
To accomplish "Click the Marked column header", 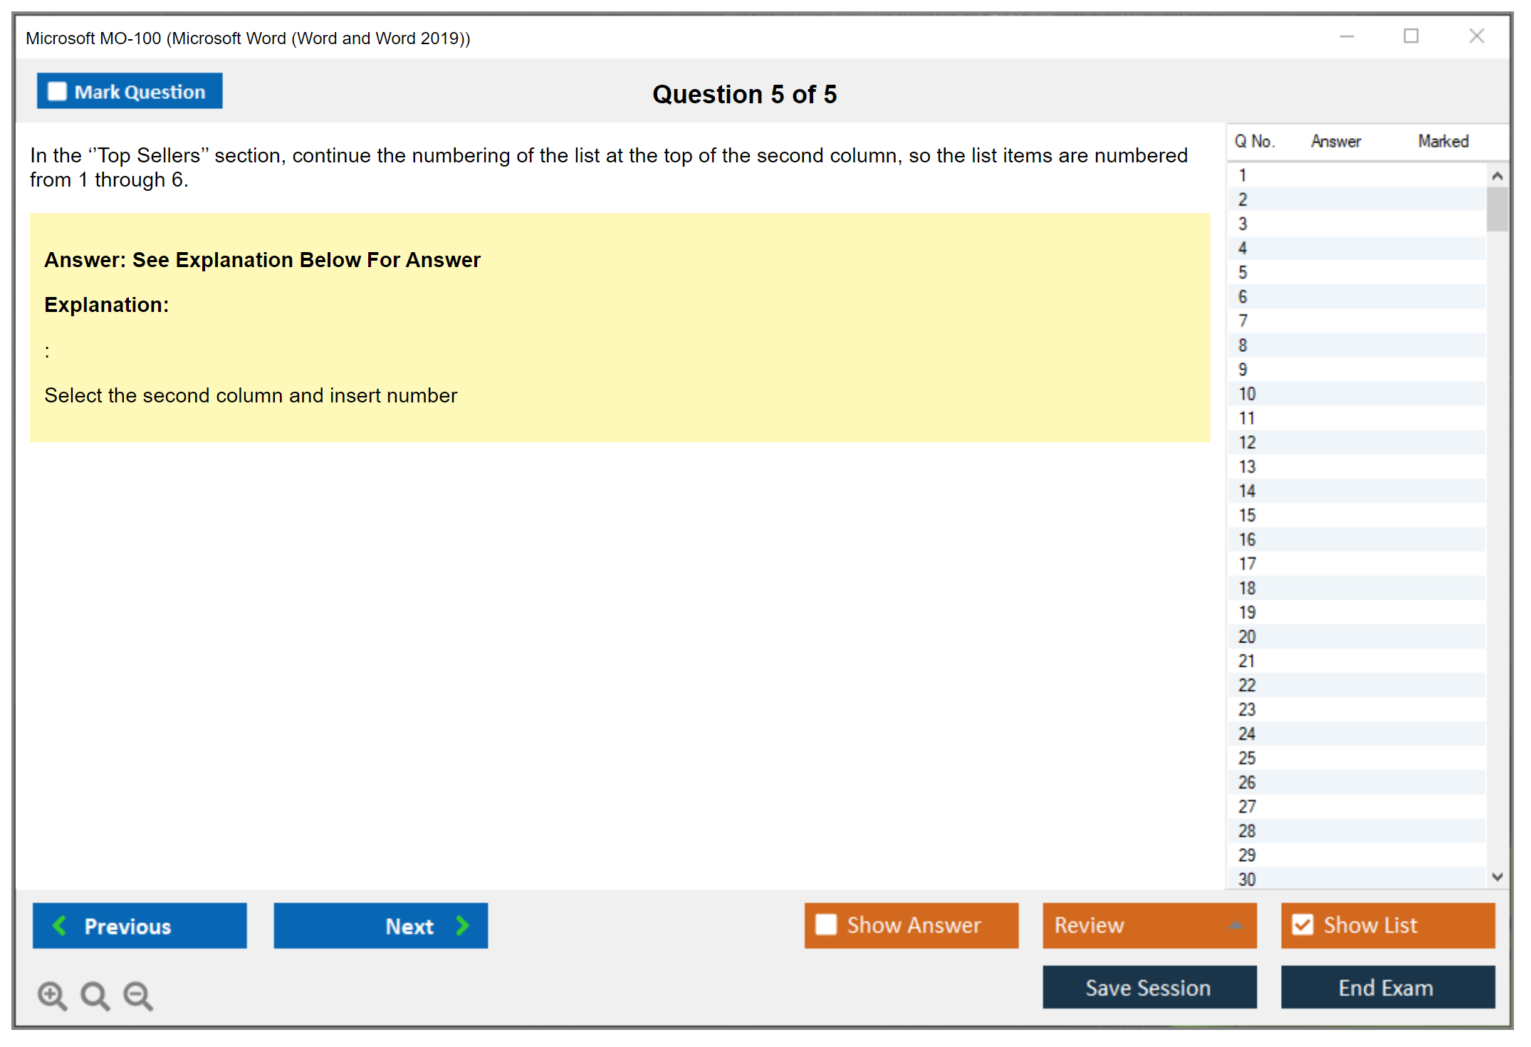I will [1443, 141].
